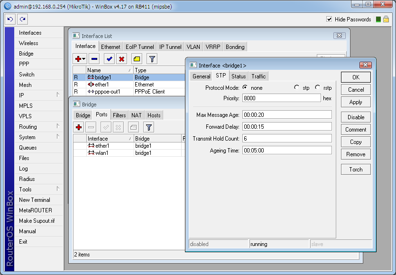Click the ether1 Ethernet icon in Interface List
The height and width of the screenshot is (275, 396).
click(91, 84)
